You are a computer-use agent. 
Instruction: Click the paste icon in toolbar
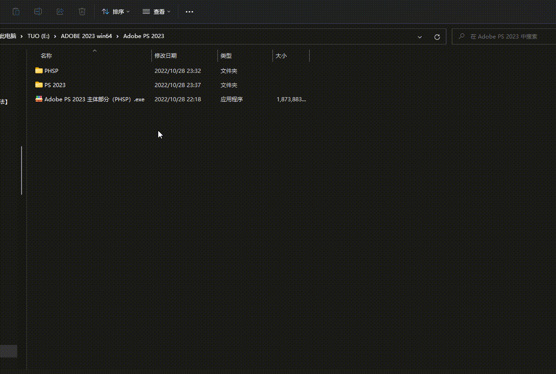point(16,11)
